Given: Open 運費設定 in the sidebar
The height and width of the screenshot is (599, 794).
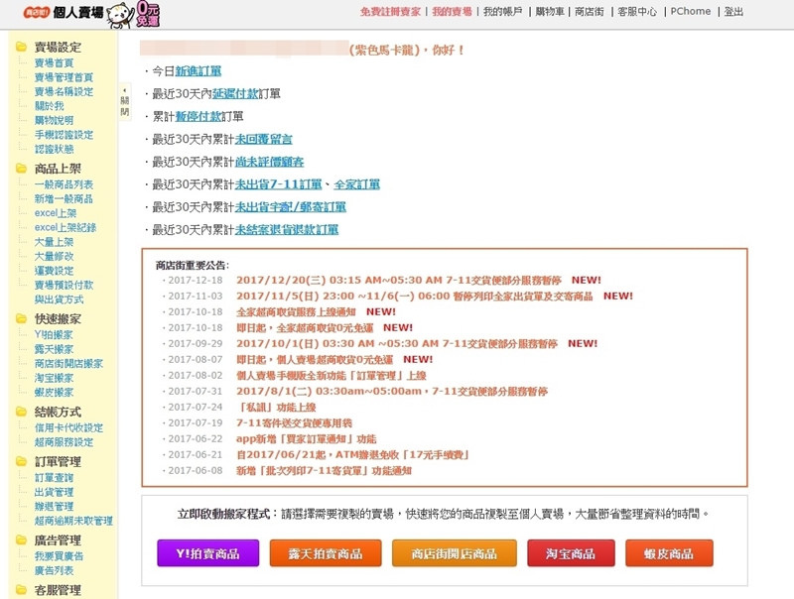Looking at the screenshot, I should coord(54,271).
